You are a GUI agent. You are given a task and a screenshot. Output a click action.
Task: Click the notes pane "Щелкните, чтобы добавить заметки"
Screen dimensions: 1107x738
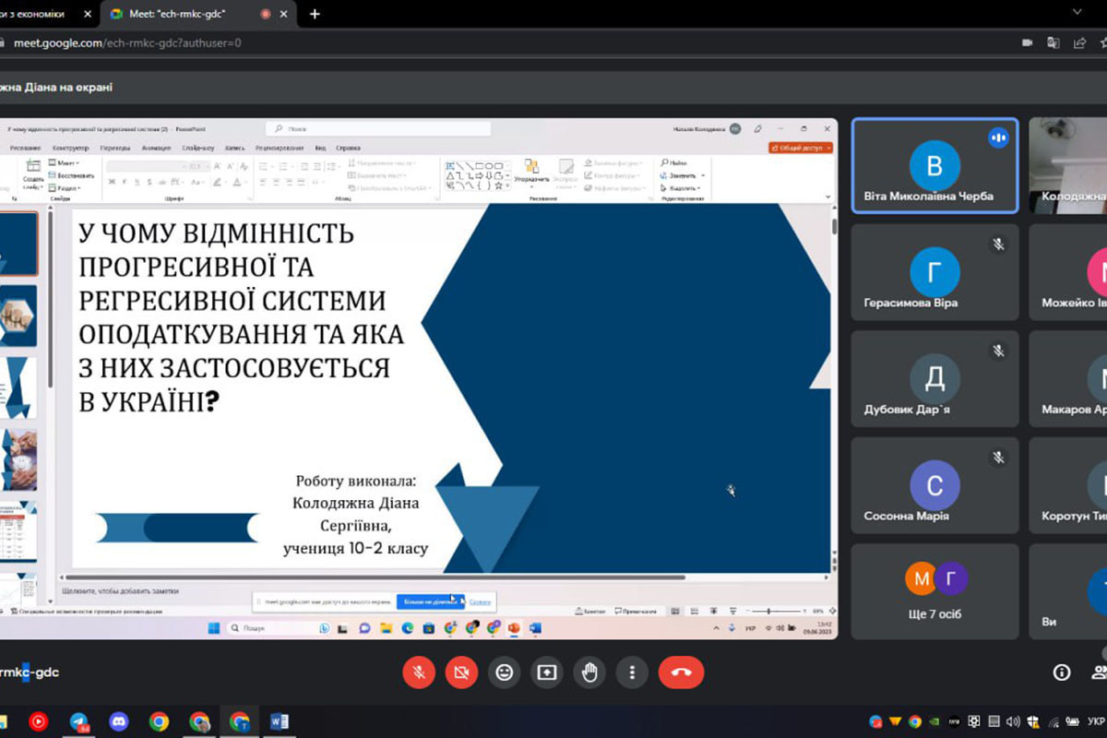(120, 590)
